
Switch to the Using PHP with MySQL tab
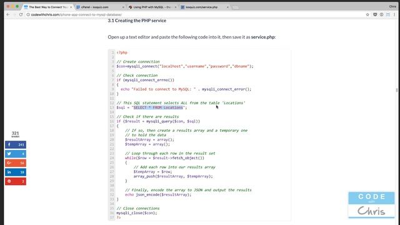pyautogui.click(x=152, y=7)
